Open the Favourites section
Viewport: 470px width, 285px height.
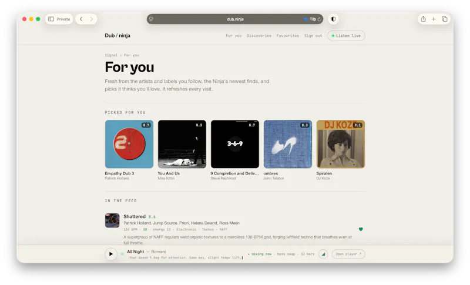pyautogui.click(x=288, y=36)
